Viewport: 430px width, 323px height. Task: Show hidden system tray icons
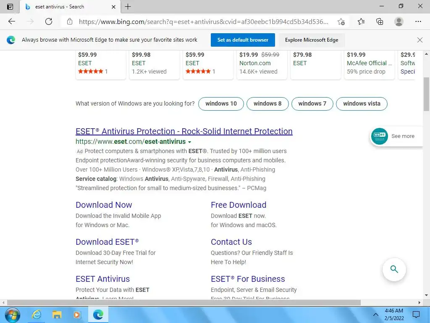click(376, 315)
